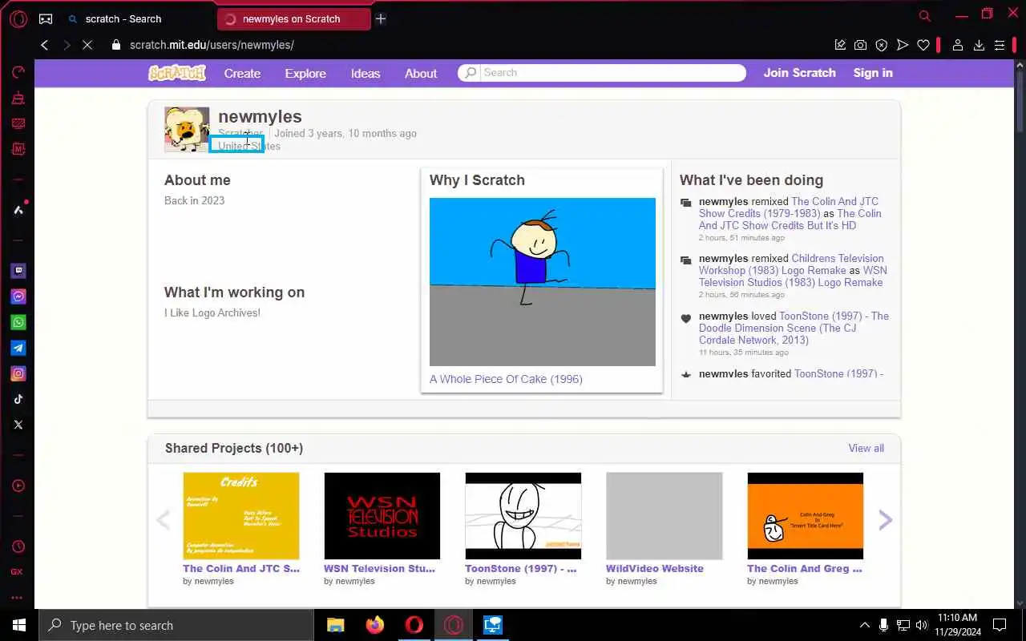
Task: Click the site lock icon in address bar
Action: [116, 46]
